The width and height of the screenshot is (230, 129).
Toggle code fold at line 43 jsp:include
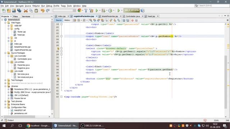point(61,97)
